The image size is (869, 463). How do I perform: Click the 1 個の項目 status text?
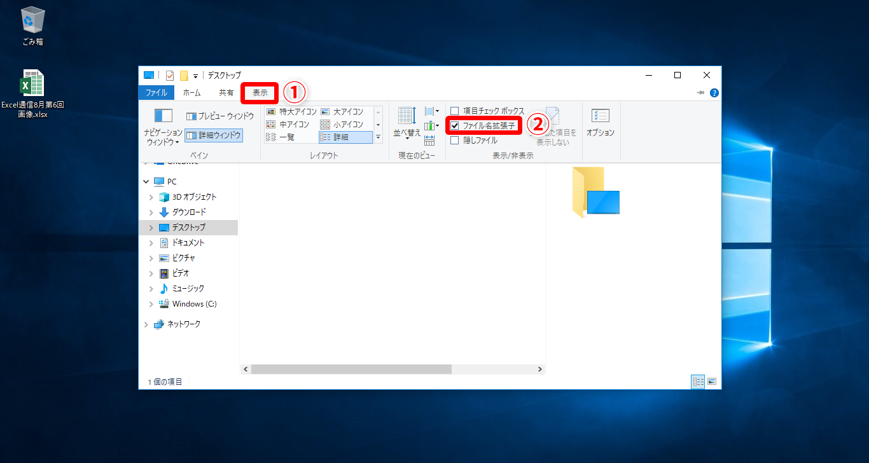(x=165, y=382)
